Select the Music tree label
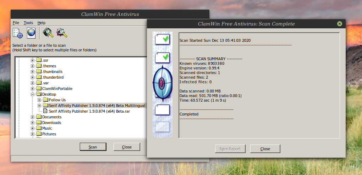362x175 pixels. point(47,128)
